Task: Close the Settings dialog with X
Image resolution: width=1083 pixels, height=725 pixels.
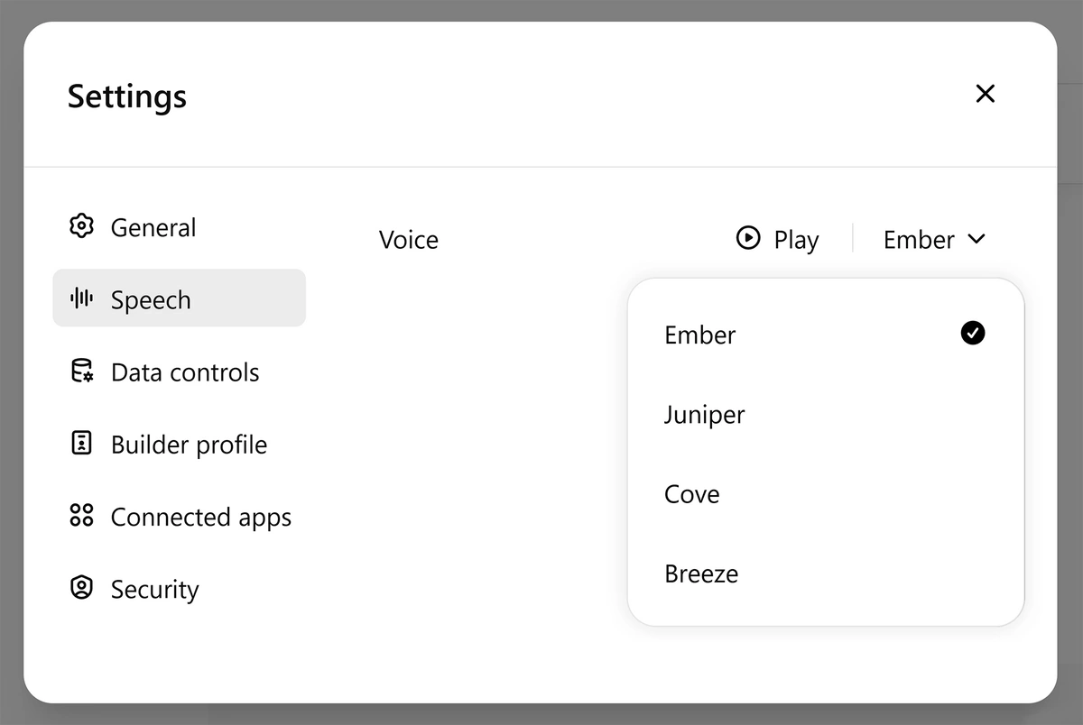Action: click(x=986, y=94)
